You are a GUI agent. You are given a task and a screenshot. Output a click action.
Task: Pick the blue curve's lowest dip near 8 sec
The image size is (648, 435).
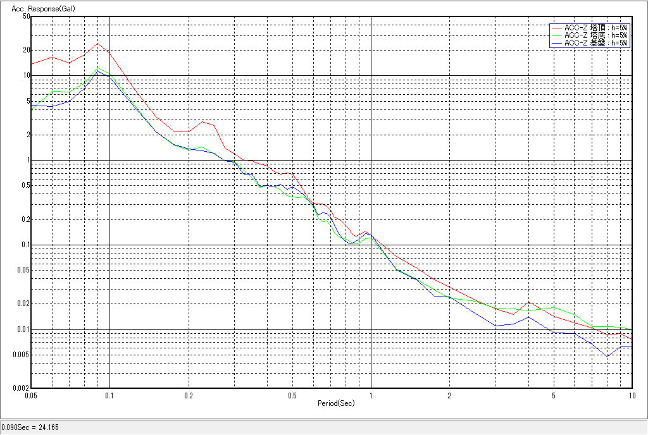(x=607, y=356)
